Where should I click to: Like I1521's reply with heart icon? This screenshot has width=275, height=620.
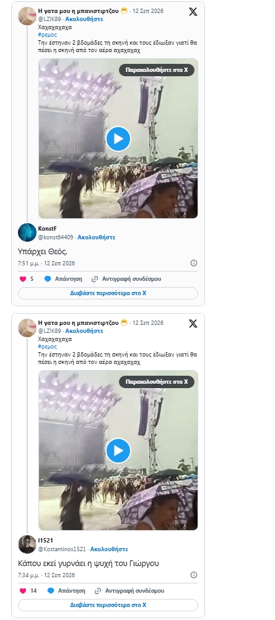coord(23,591)
